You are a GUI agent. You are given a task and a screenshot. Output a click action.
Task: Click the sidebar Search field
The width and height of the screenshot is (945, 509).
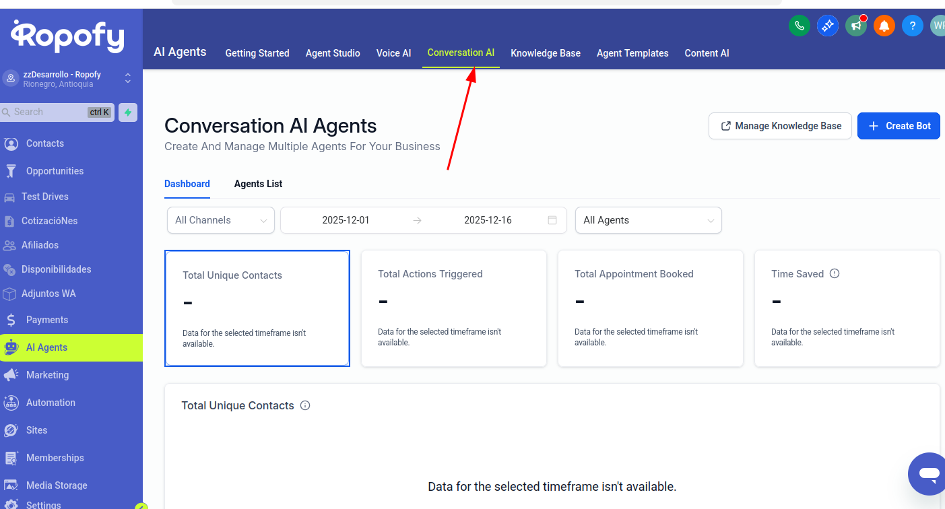[47, 112]
